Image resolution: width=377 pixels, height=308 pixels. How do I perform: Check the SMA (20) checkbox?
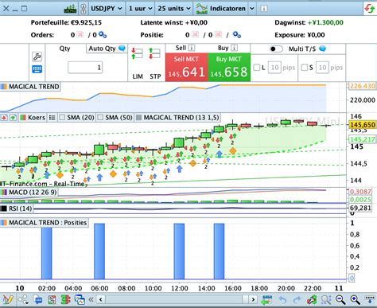62,117
